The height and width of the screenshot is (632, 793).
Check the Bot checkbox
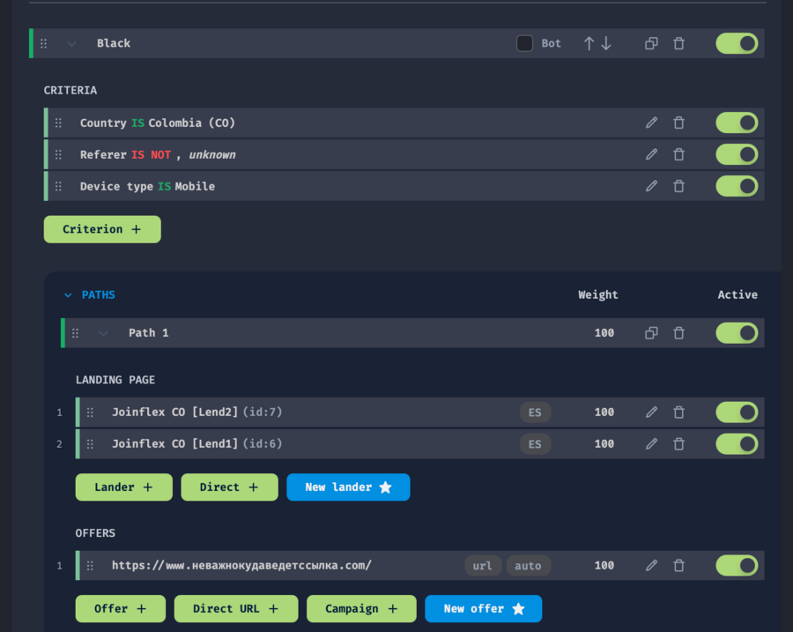pyautogui.click(x=524, y=43)
